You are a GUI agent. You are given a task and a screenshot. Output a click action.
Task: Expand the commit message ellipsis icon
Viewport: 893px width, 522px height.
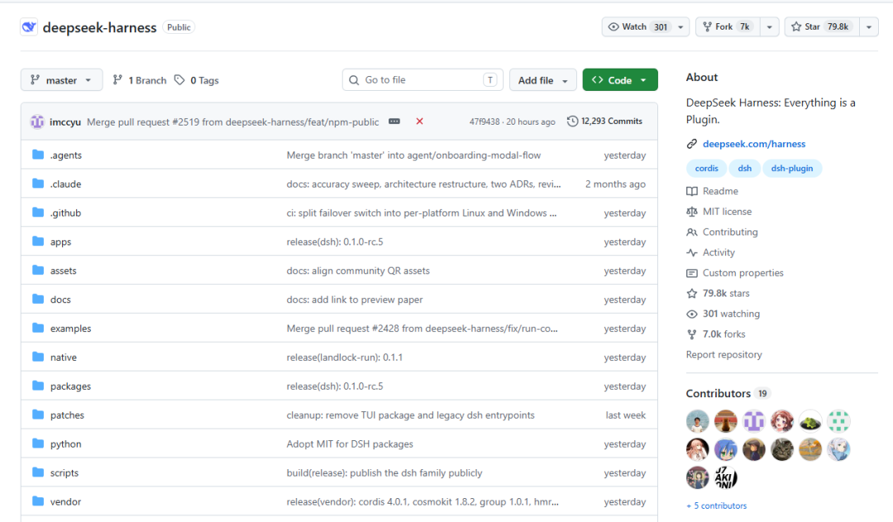(x=394, y=121)
